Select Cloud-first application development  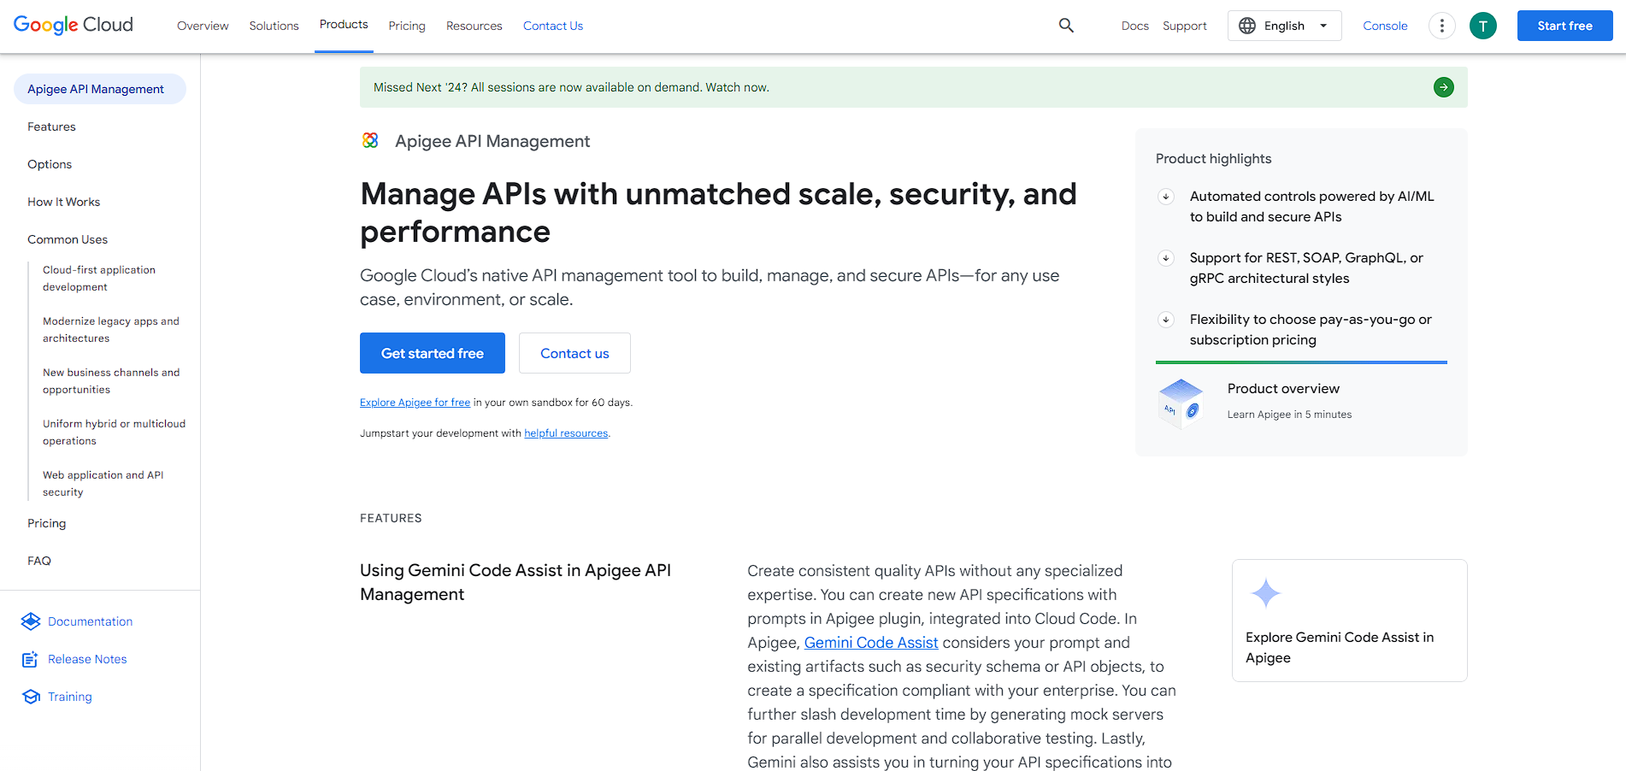[99, 279]
